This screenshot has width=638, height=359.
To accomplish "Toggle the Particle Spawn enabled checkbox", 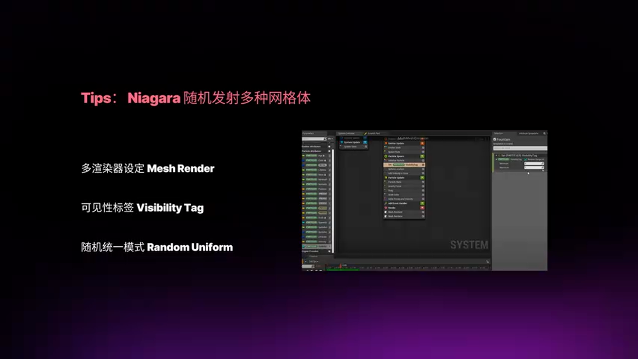I will [422, 156].
